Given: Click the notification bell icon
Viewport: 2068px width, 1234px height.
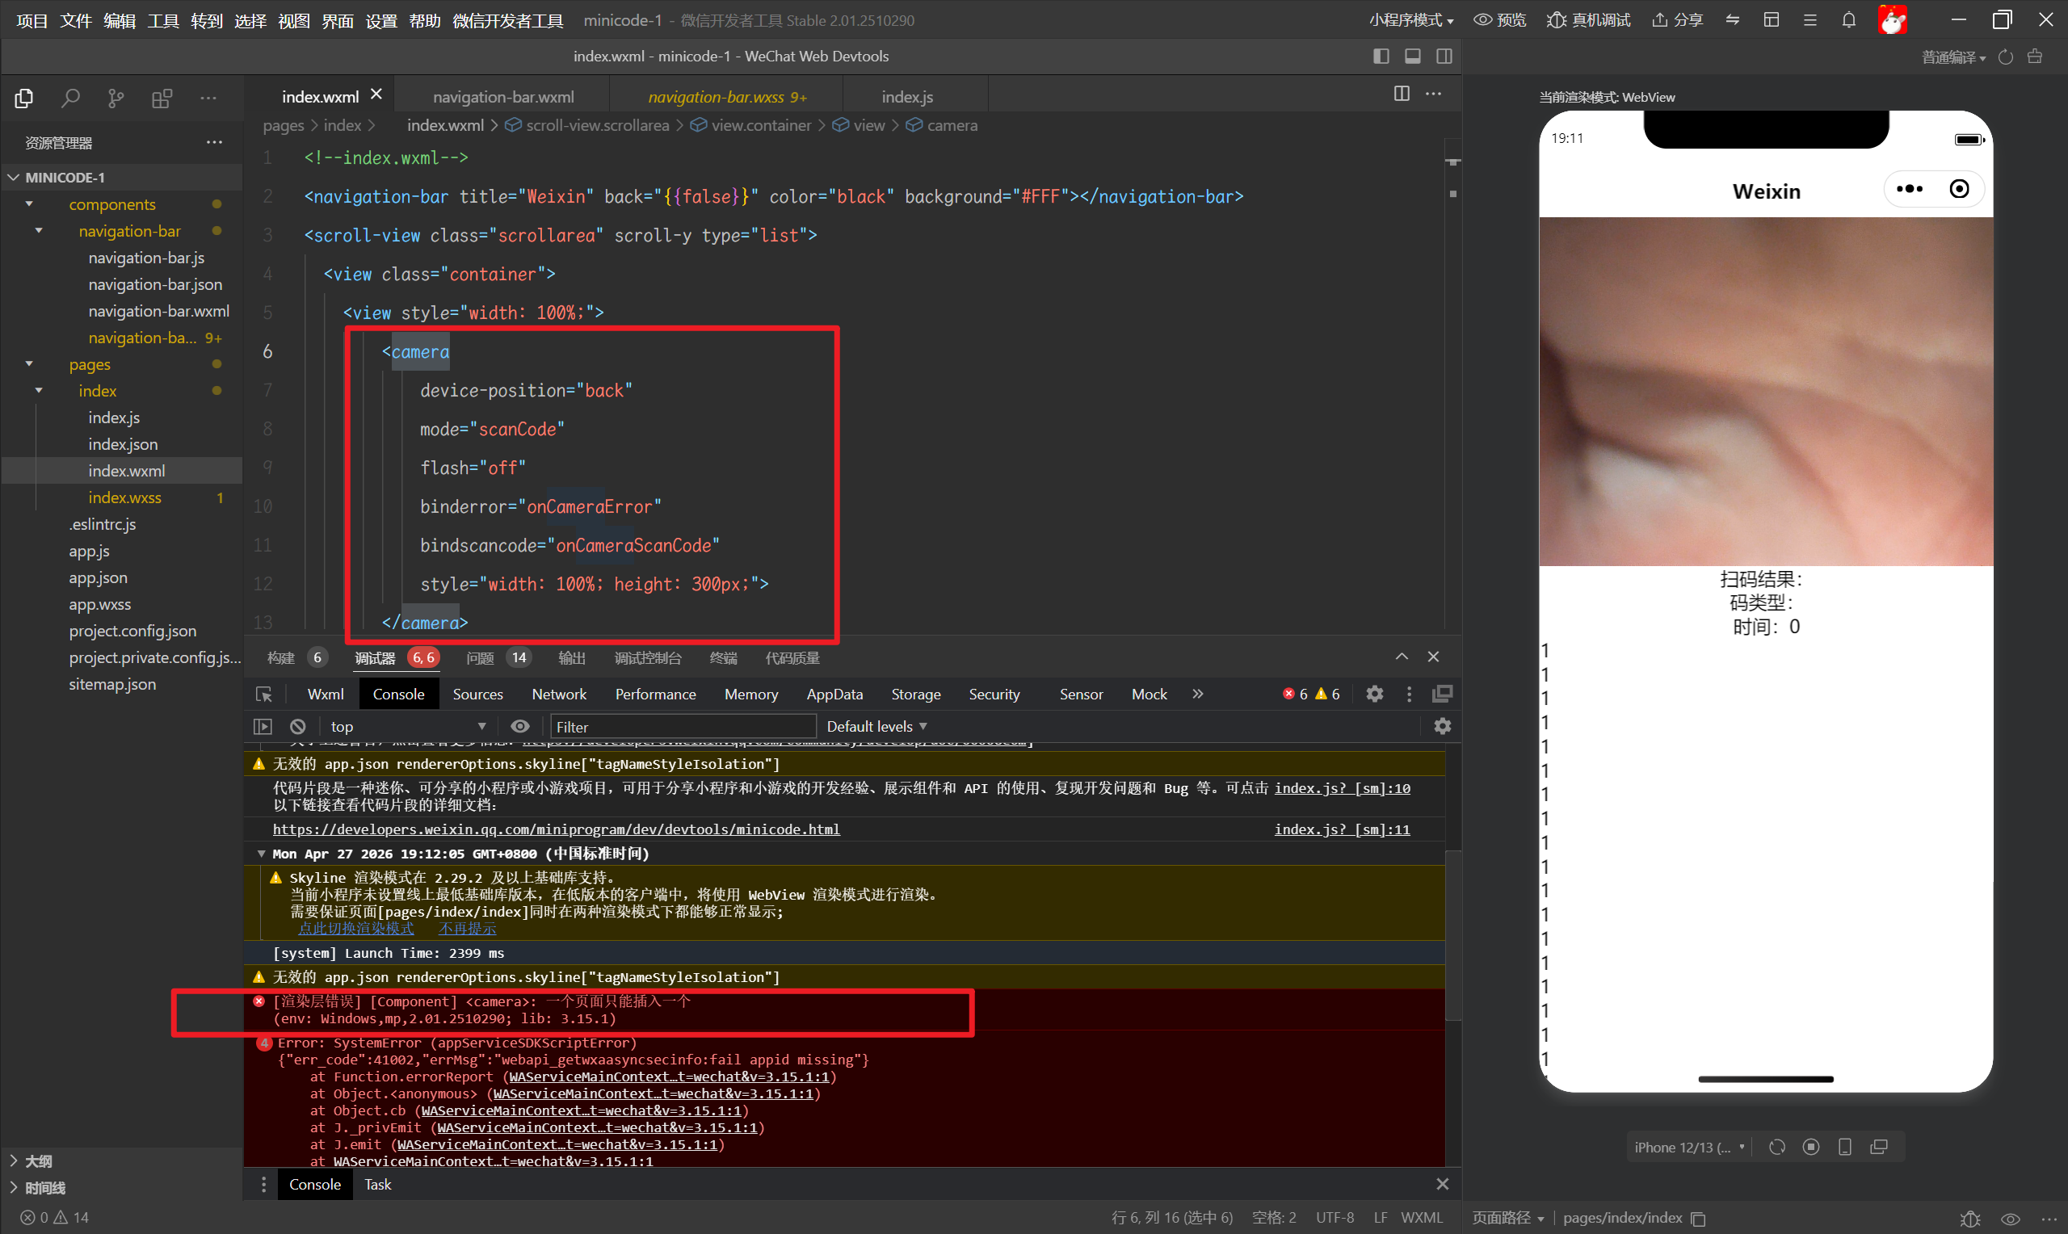Looking at the screenshot, I should coord(1848,20).
